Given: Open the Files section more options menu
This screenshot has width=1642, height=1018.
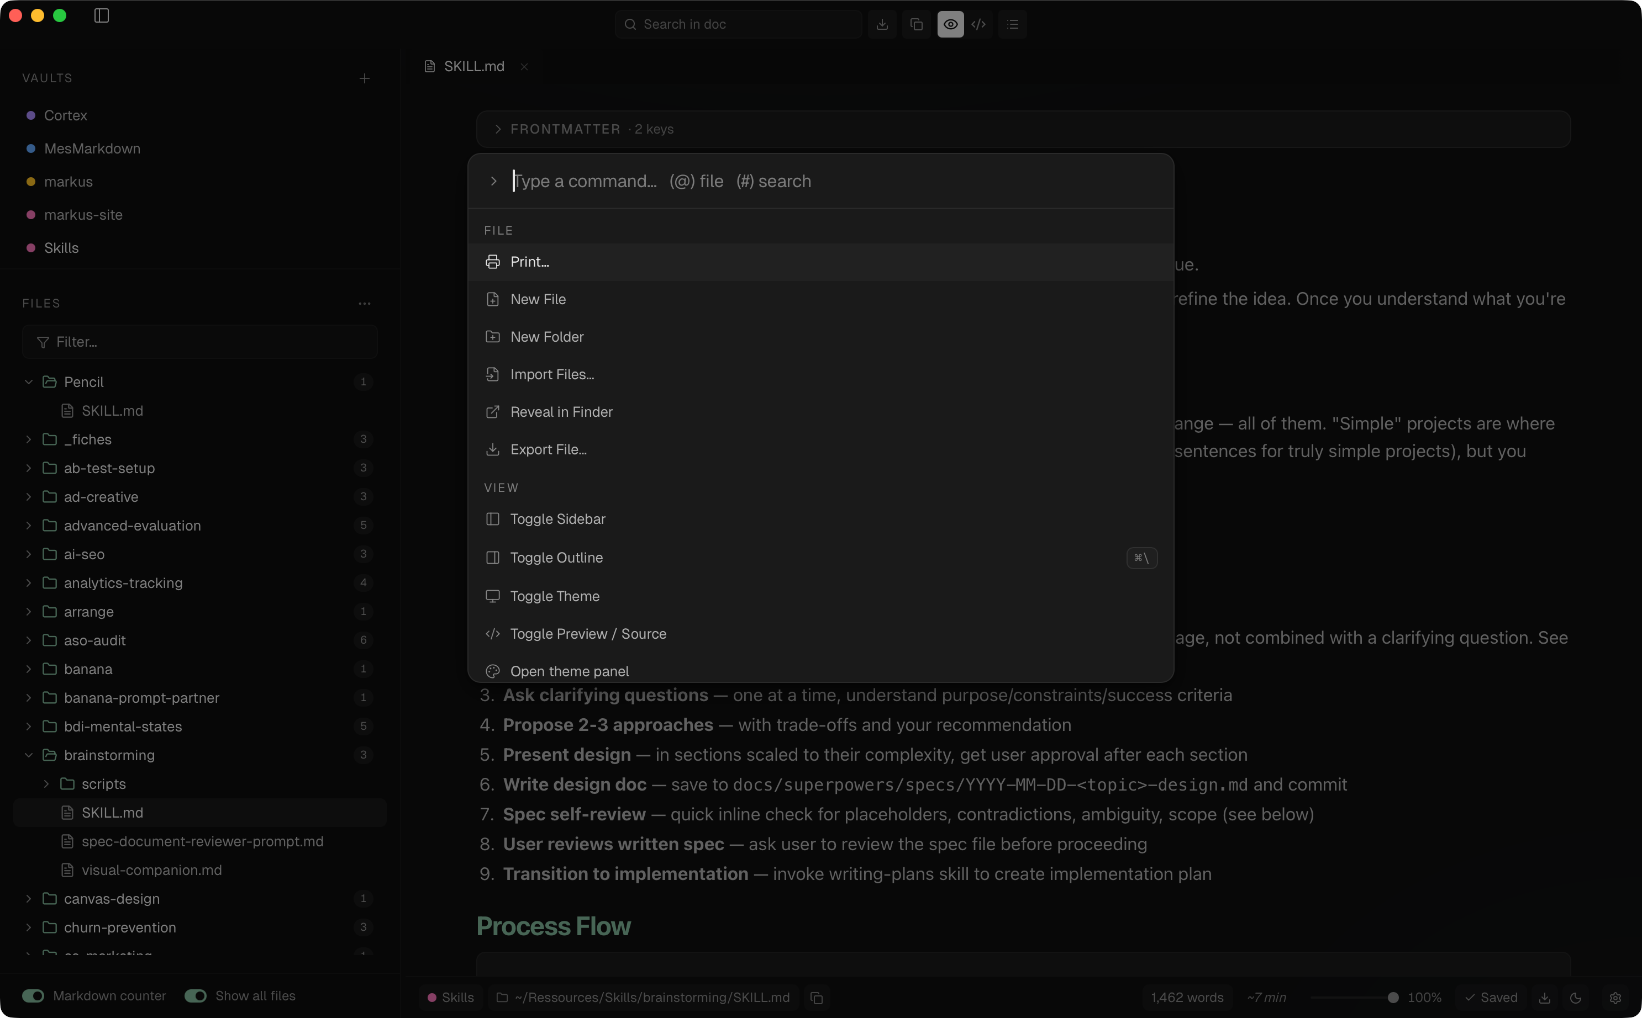Looking at the screenshot, I should point(365,304).
